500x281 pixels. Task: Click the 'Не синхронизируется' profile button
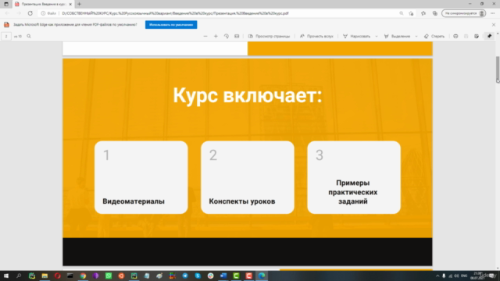463,13
